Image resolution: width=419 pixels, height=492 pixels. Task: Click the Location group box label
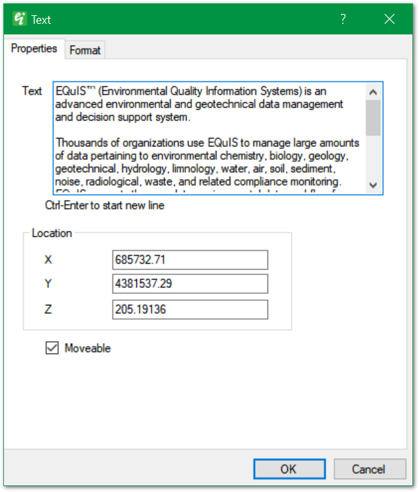click(52, 233)
